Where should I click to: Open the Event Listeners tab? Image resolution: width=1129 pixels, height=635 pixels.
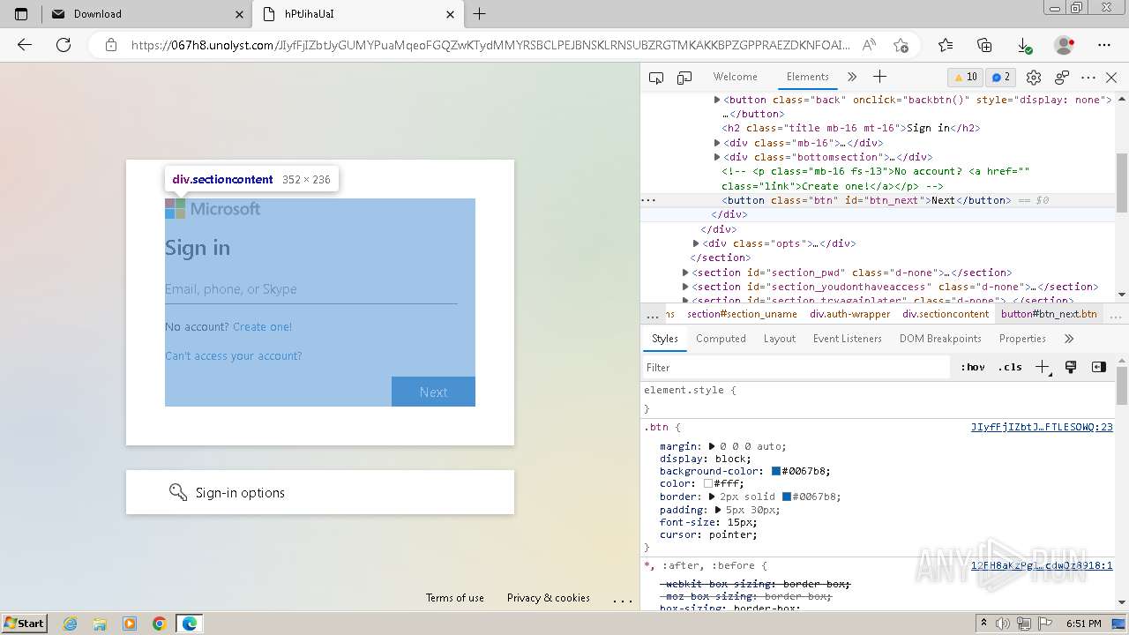(x=847, y=339)
